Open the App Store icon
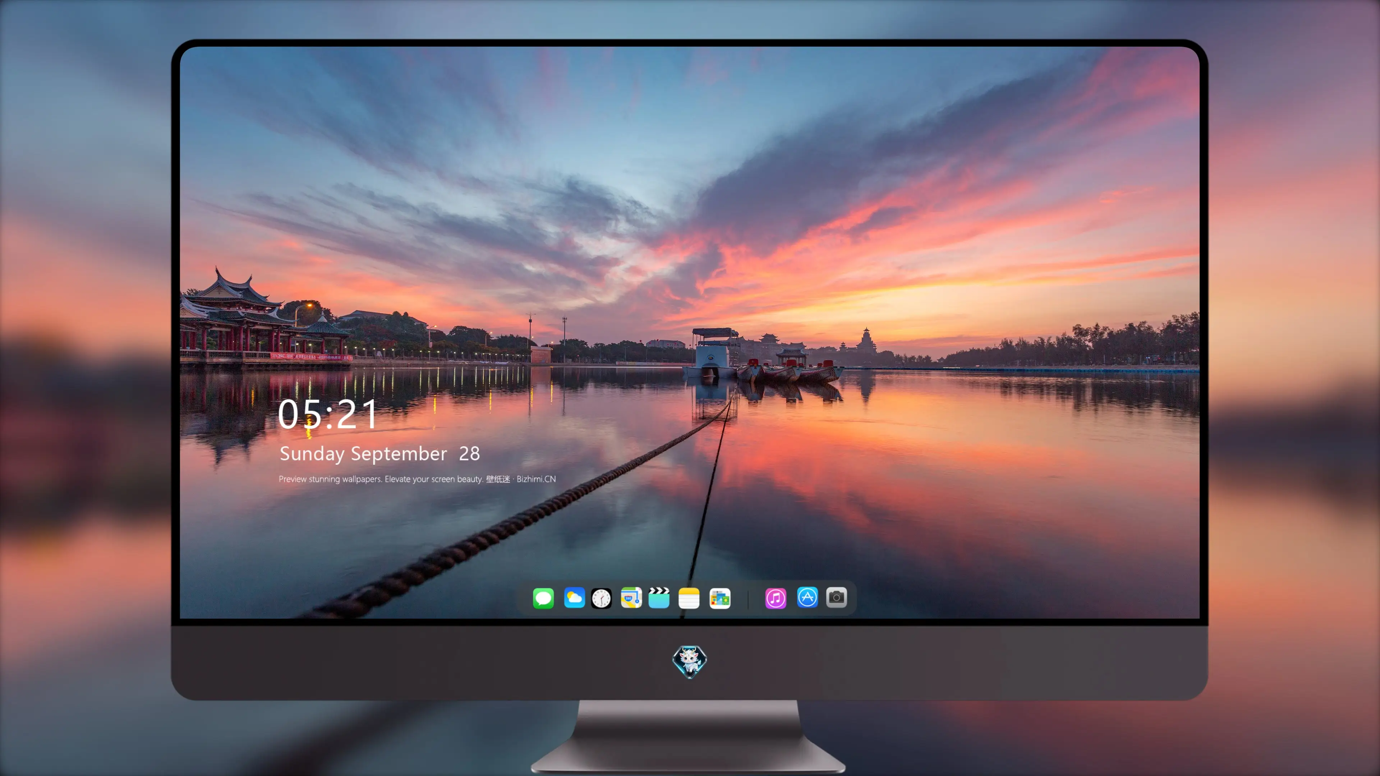 pos(807,597)
